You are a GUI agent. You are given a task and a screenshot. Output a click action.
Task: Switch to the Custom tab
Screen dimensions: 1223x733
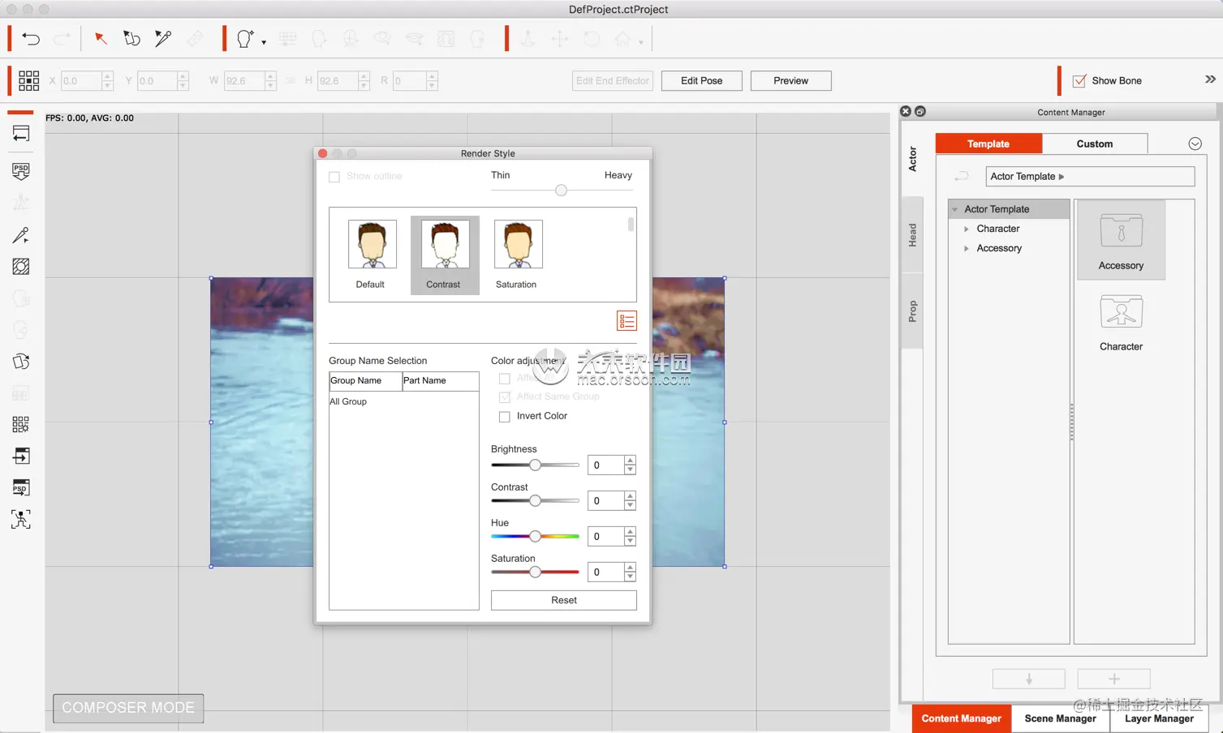tap(1094, 144)
